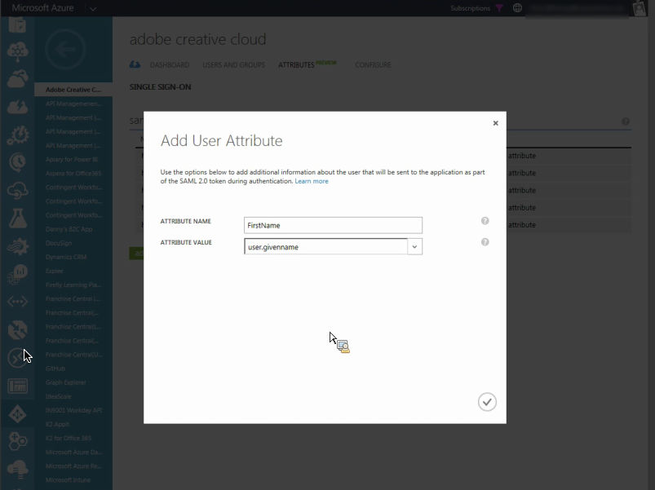Viewport: 655px width, 490px height.
Task: Open Subscriptions in the top bar
Action: (x=470, y=8)
